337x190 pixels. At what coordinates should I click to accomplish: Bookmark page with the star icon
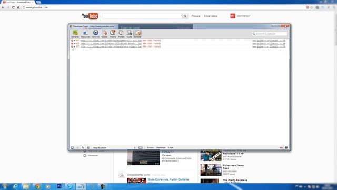click(x=312, y=7)
